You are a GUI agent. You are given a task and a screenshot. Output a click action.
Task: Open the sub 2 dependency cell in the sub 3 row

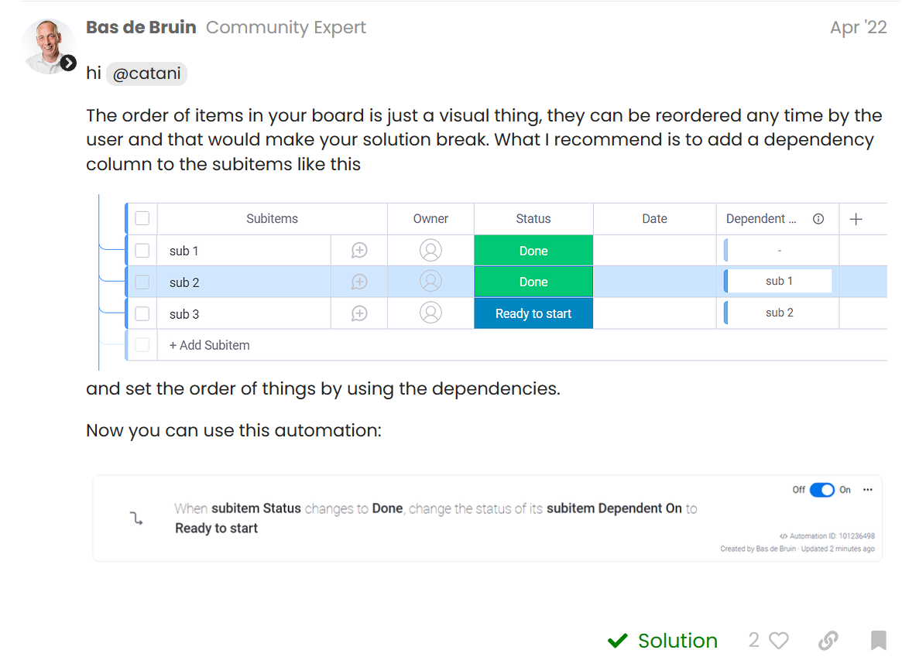pyautogui.click(x=779, y=313)
